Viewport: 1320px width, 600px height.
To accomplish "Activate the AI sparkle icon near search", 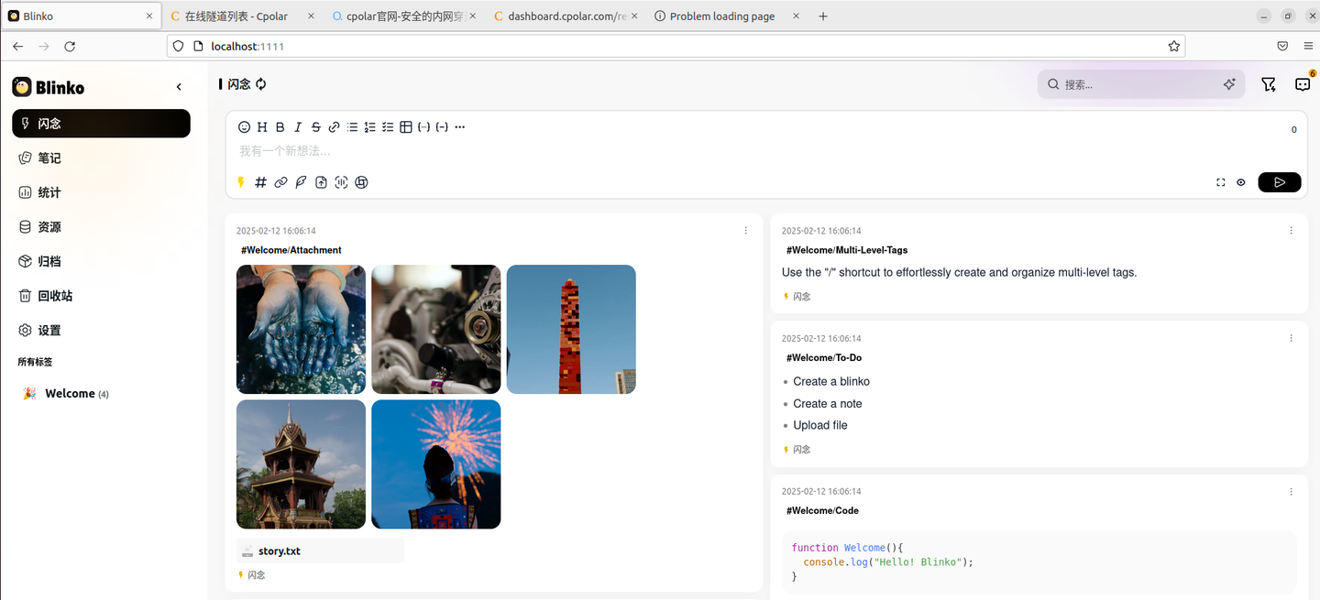I will click(x=1229, y=83).
